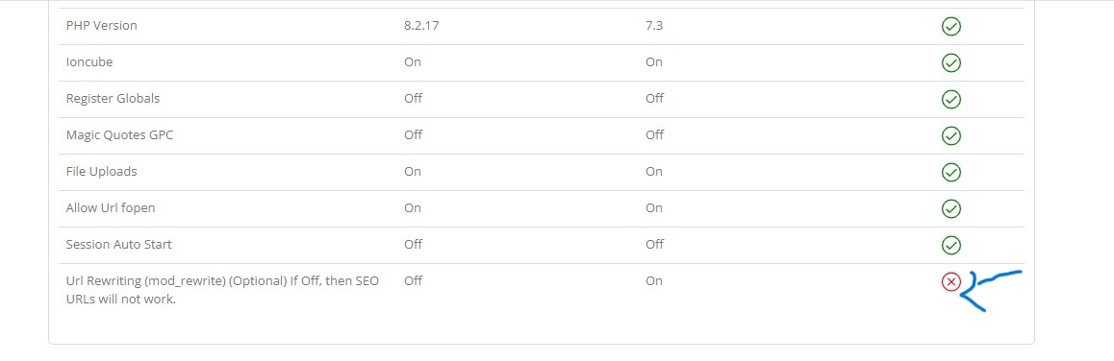Click the green check icon for PHP Version
This screenshot has width=1114, height=361.
[x=950, y=26]
